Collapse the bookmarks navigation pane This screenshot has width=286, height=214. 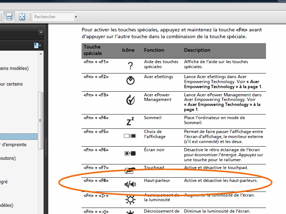click(x=41, y=32)
